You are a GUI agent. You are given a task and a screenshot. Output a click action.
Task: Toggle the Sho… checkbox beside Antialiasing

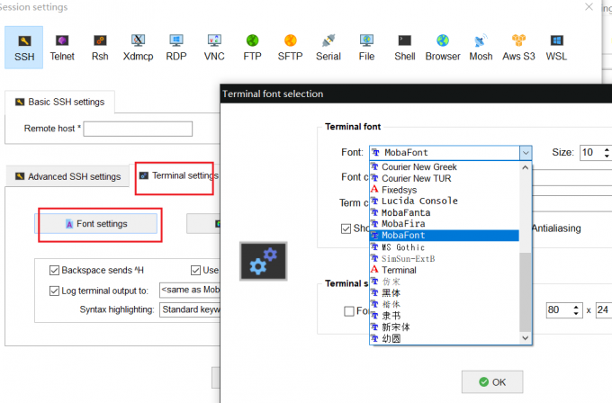(x=346, y=228)
